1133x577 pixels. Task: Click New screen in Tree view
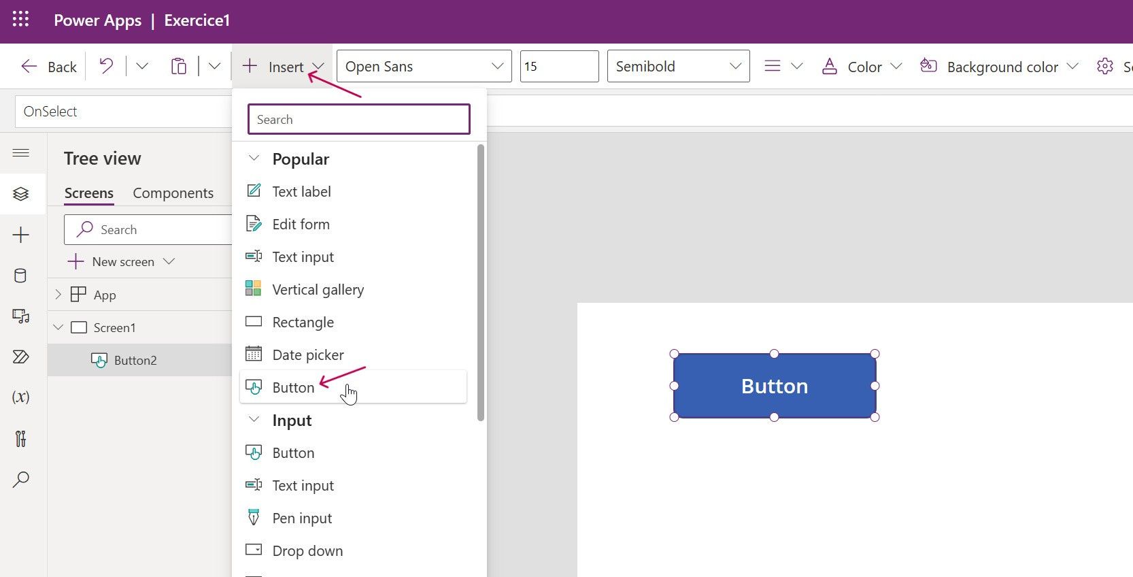coord(121,262)
